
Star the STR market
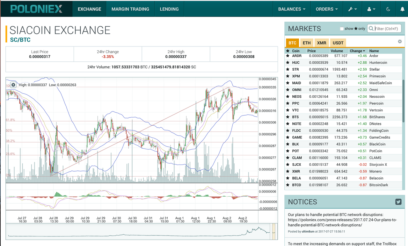[x=288, y=69]
